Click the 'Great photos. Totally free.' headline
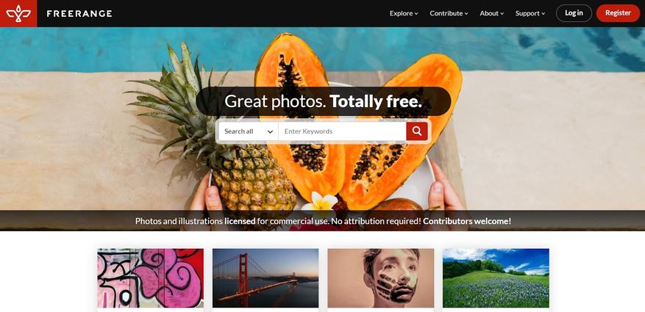645x312 pixels. pos(324,101)
